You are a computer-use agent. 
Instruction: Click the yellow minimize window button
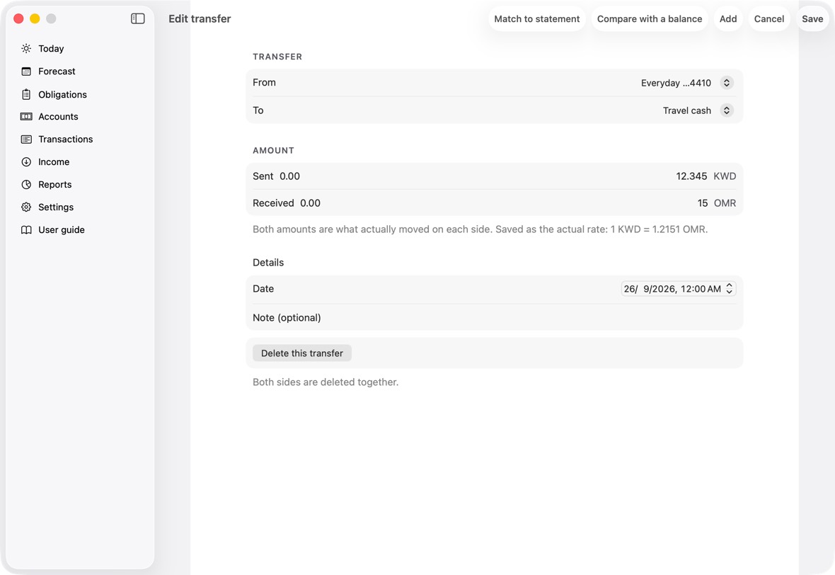click(35, 18)
